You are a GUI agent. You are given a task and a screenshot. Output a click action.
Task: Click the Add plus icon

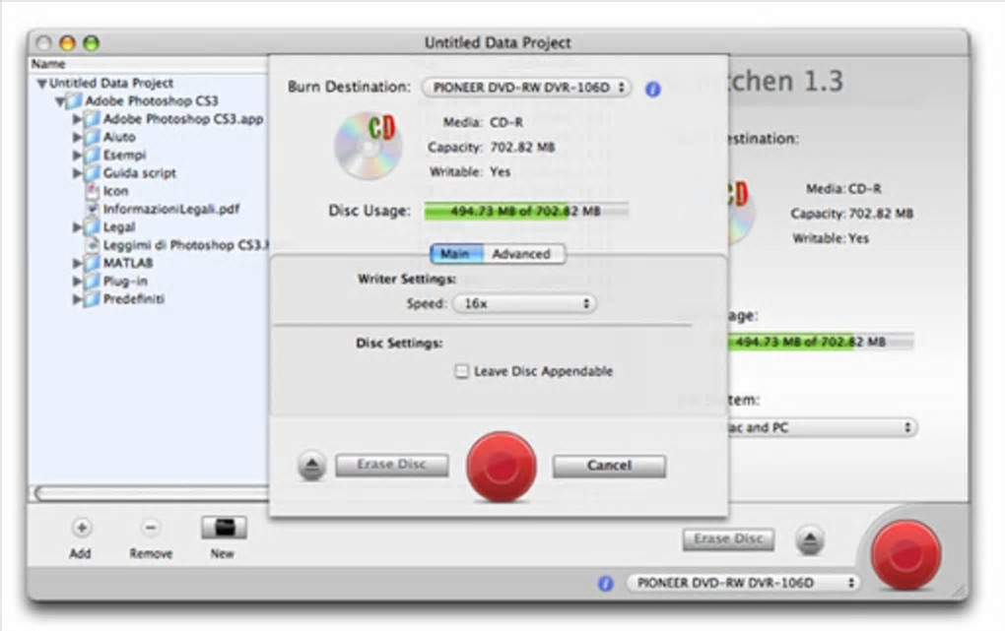click(x=82, y=528)
